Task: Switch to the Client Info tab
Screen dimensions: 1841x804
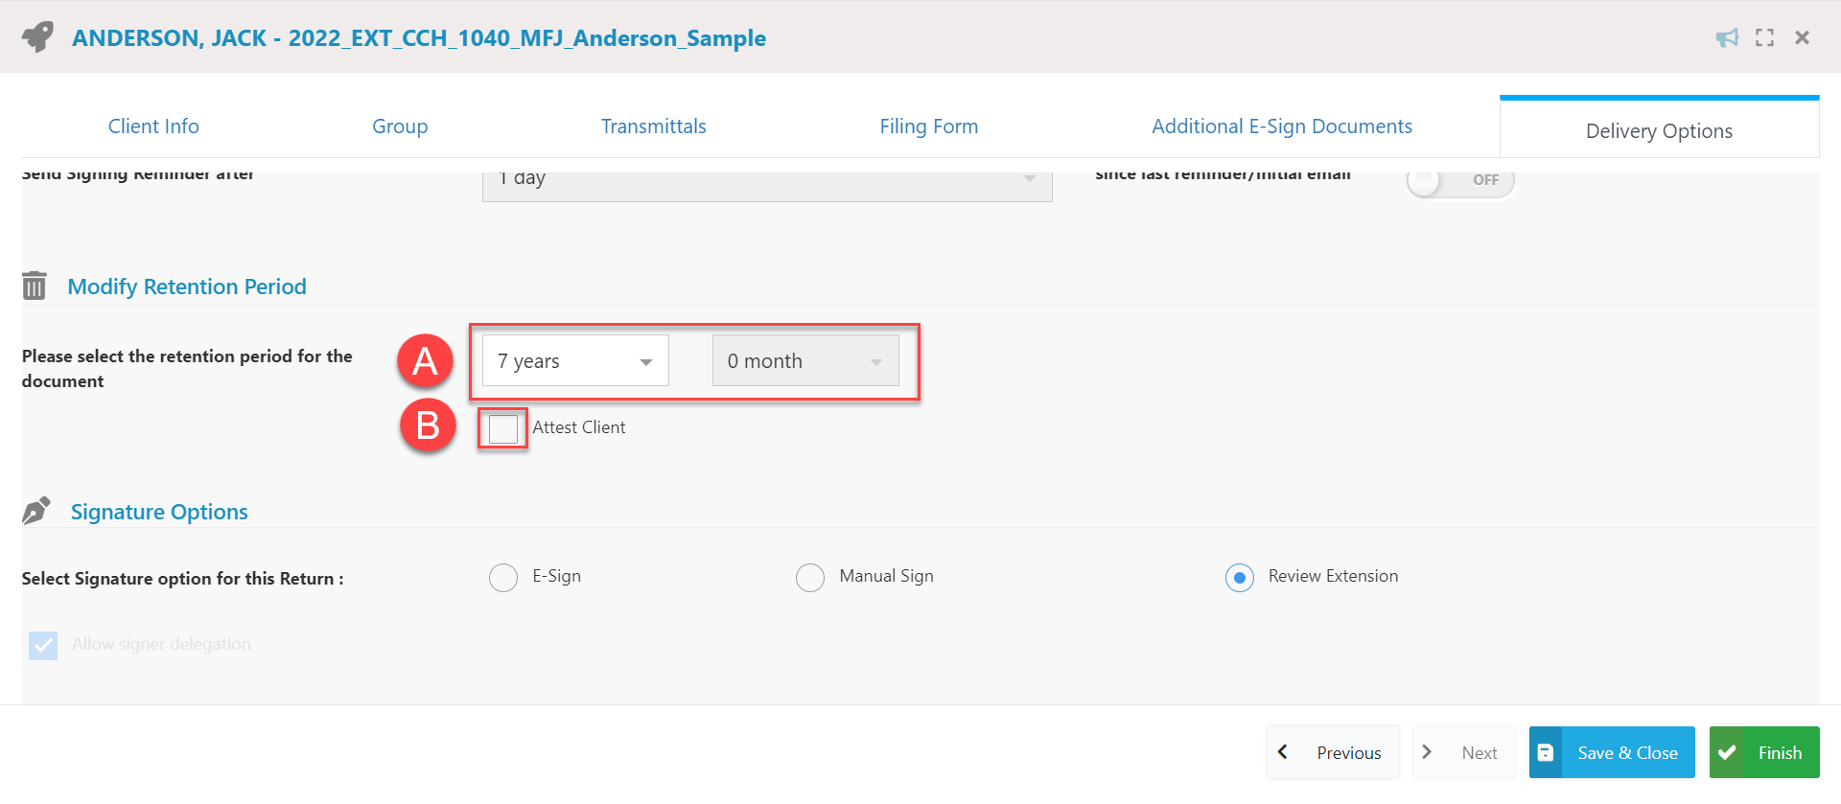Action: point(153,126)
